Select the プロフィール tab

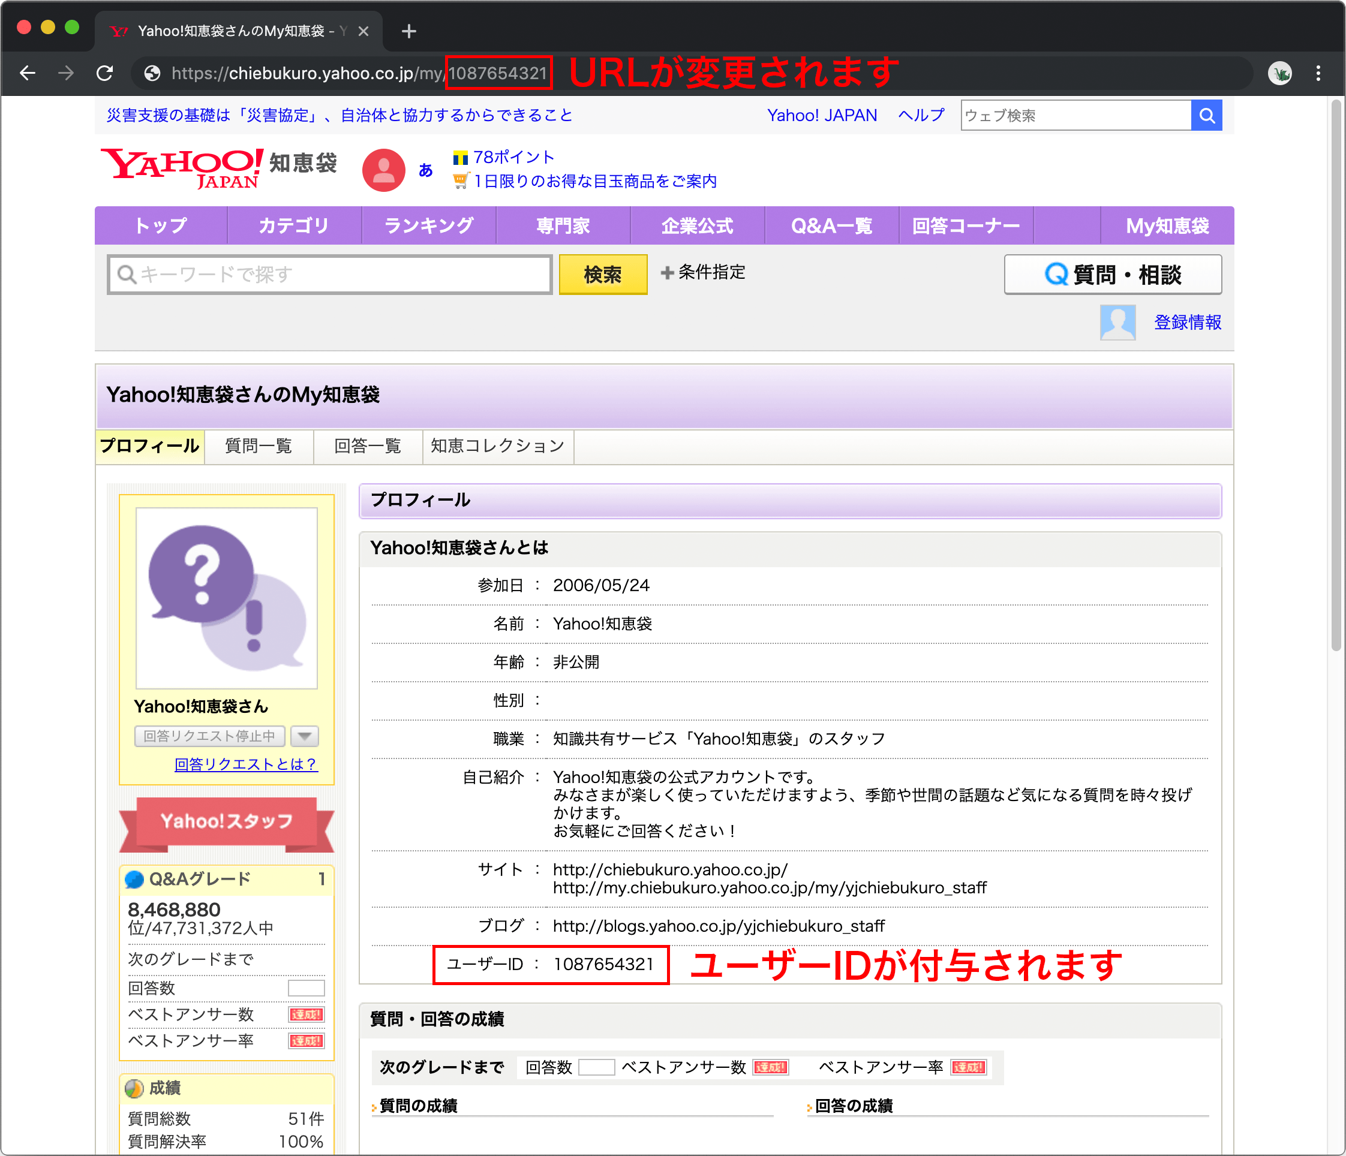[x=150, y=446]
